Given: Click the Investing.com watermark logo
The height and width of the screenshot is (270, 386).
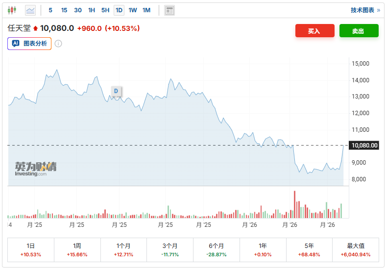Looking at the screenshot, I should pos(35,169).
